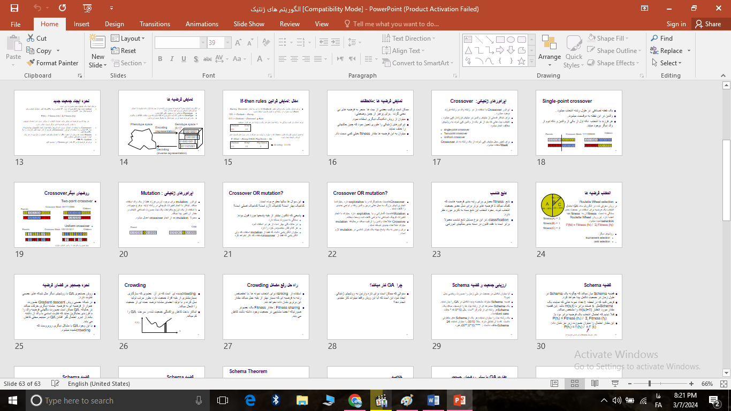The height and width of the screenshot is (411, 731).
Task: Cut selected slide with the scissors icon
Action: [36, 39]
